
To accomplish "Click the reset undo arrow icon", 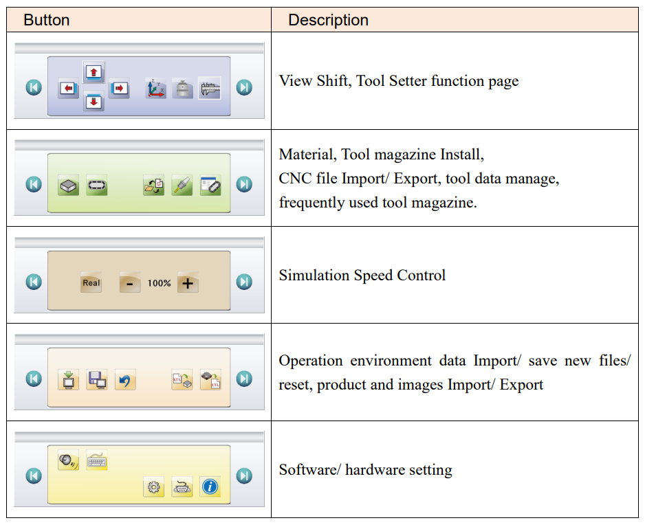I will 125,379.
